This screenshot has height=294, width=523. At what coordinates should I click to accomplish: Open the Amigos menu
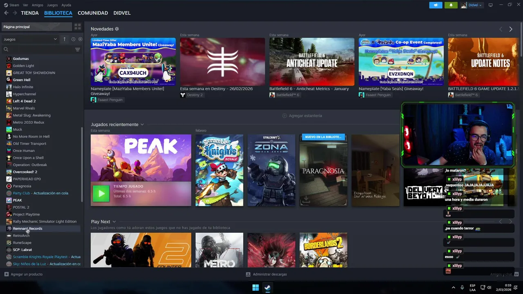point(38,5)
